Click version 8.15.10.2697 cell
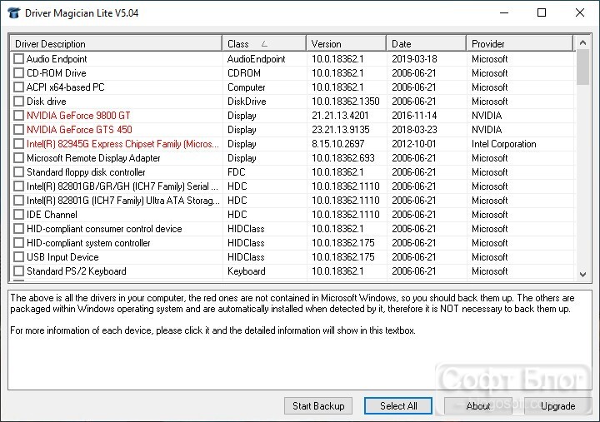Image resolution: width=600 pixels, height=422 pixels. tap(337, 144)
